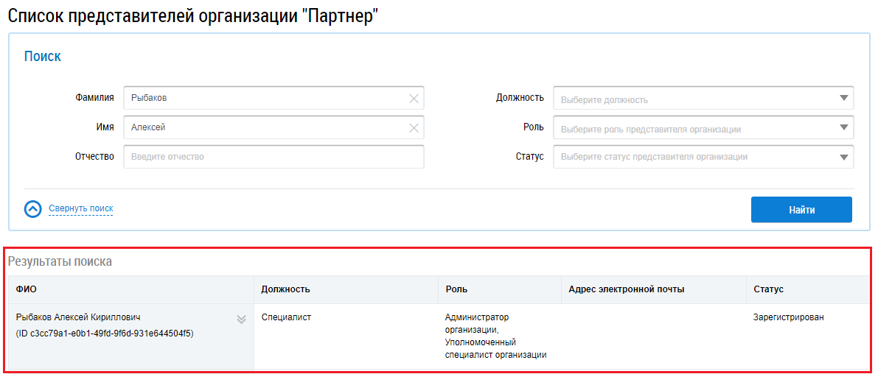Click the Статус column header in results
Viewport: 878px width, 374px height.
coord(768,289)
